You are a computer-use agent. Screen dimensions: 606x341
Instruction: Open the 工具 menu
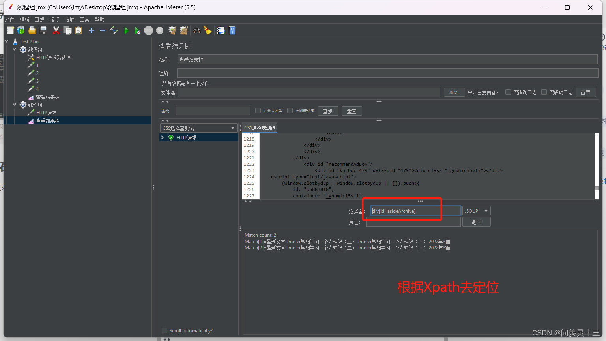[x=85, y=19]
